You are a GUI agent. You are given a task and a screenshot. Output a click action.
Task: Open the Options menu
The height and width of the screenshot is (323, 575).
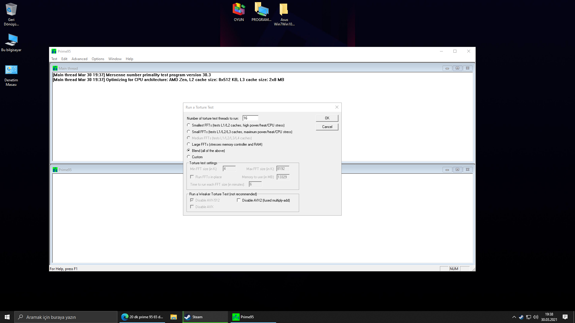pos(98,59)
